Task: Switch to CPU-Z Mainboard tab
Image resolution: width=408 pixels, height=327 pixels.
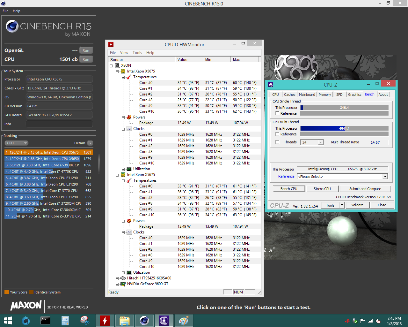Action: tap(307, 95)
